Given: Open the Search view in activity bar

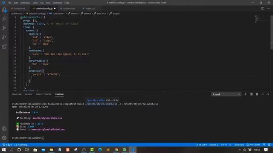Looking at the screenshot, I should click(x=4, y=19).
